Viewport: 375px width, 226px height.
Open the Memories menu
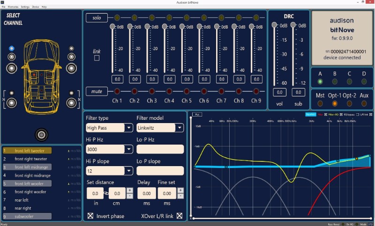point(13,7)
